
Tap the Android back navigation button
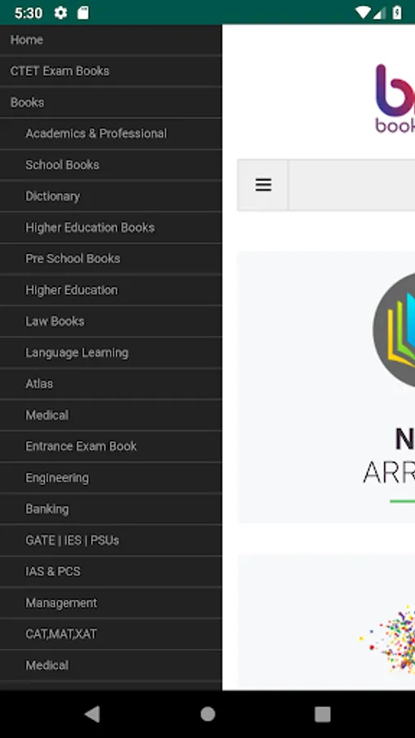coord(92,713)
